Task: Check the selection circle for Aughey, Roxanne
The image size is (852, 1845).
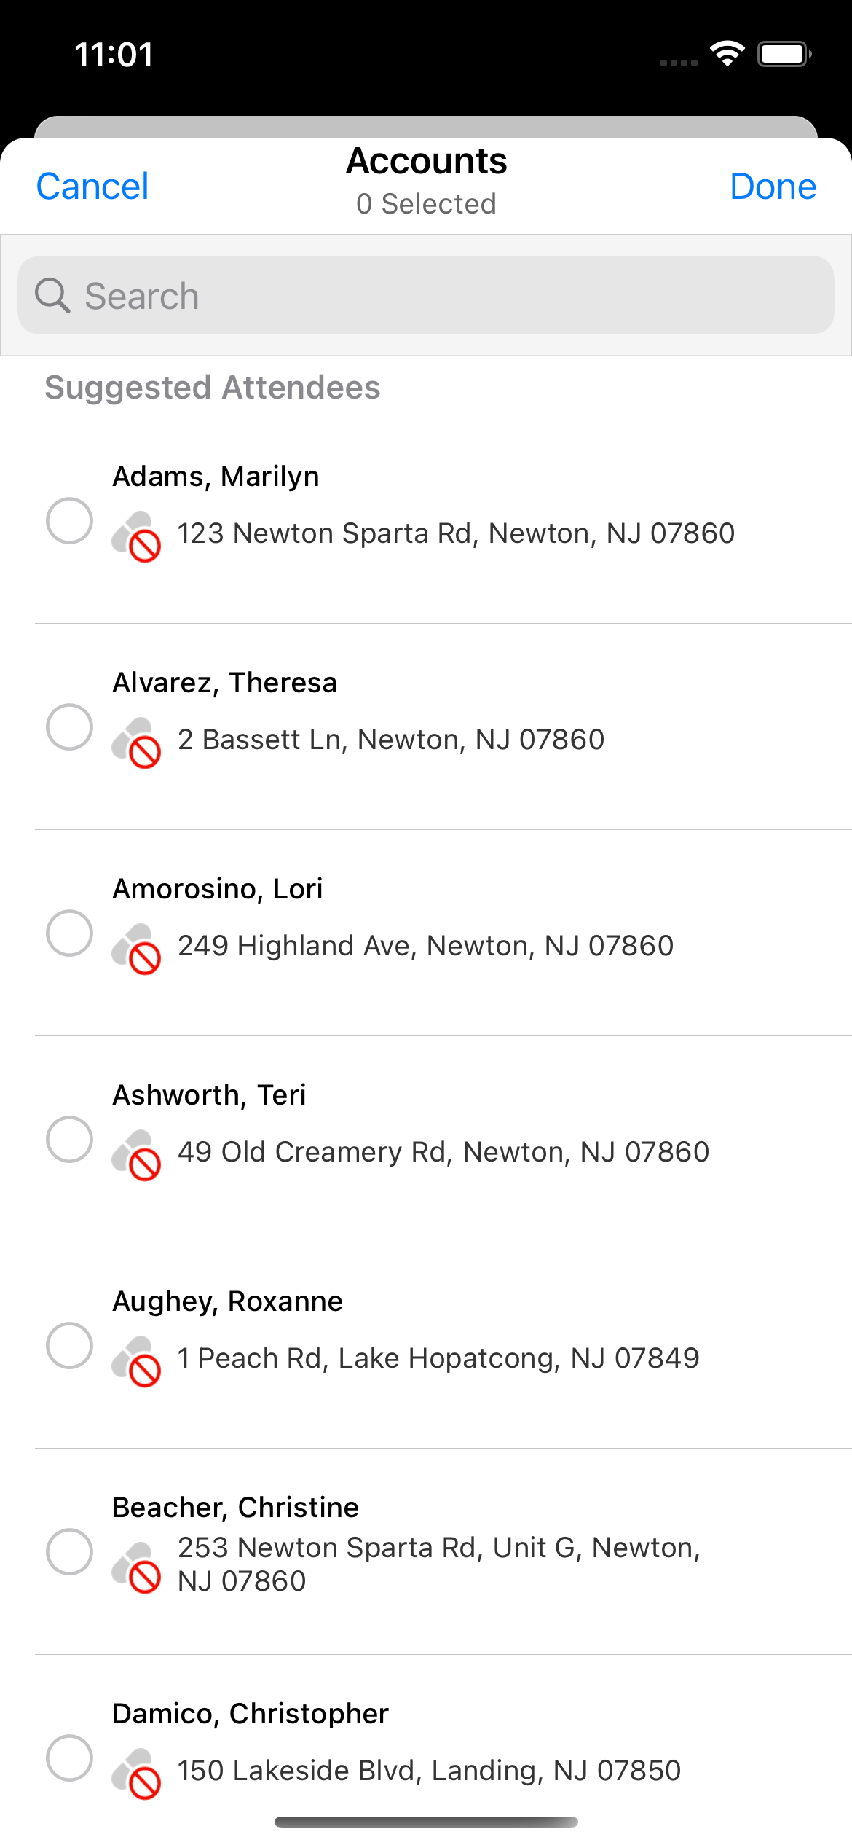Action: [x=69, y=1345]
